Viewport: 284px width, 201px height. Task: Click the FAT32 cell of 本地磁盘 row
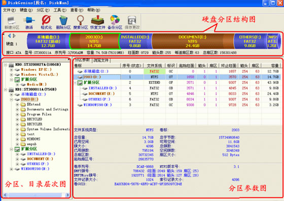coord(155,71)
